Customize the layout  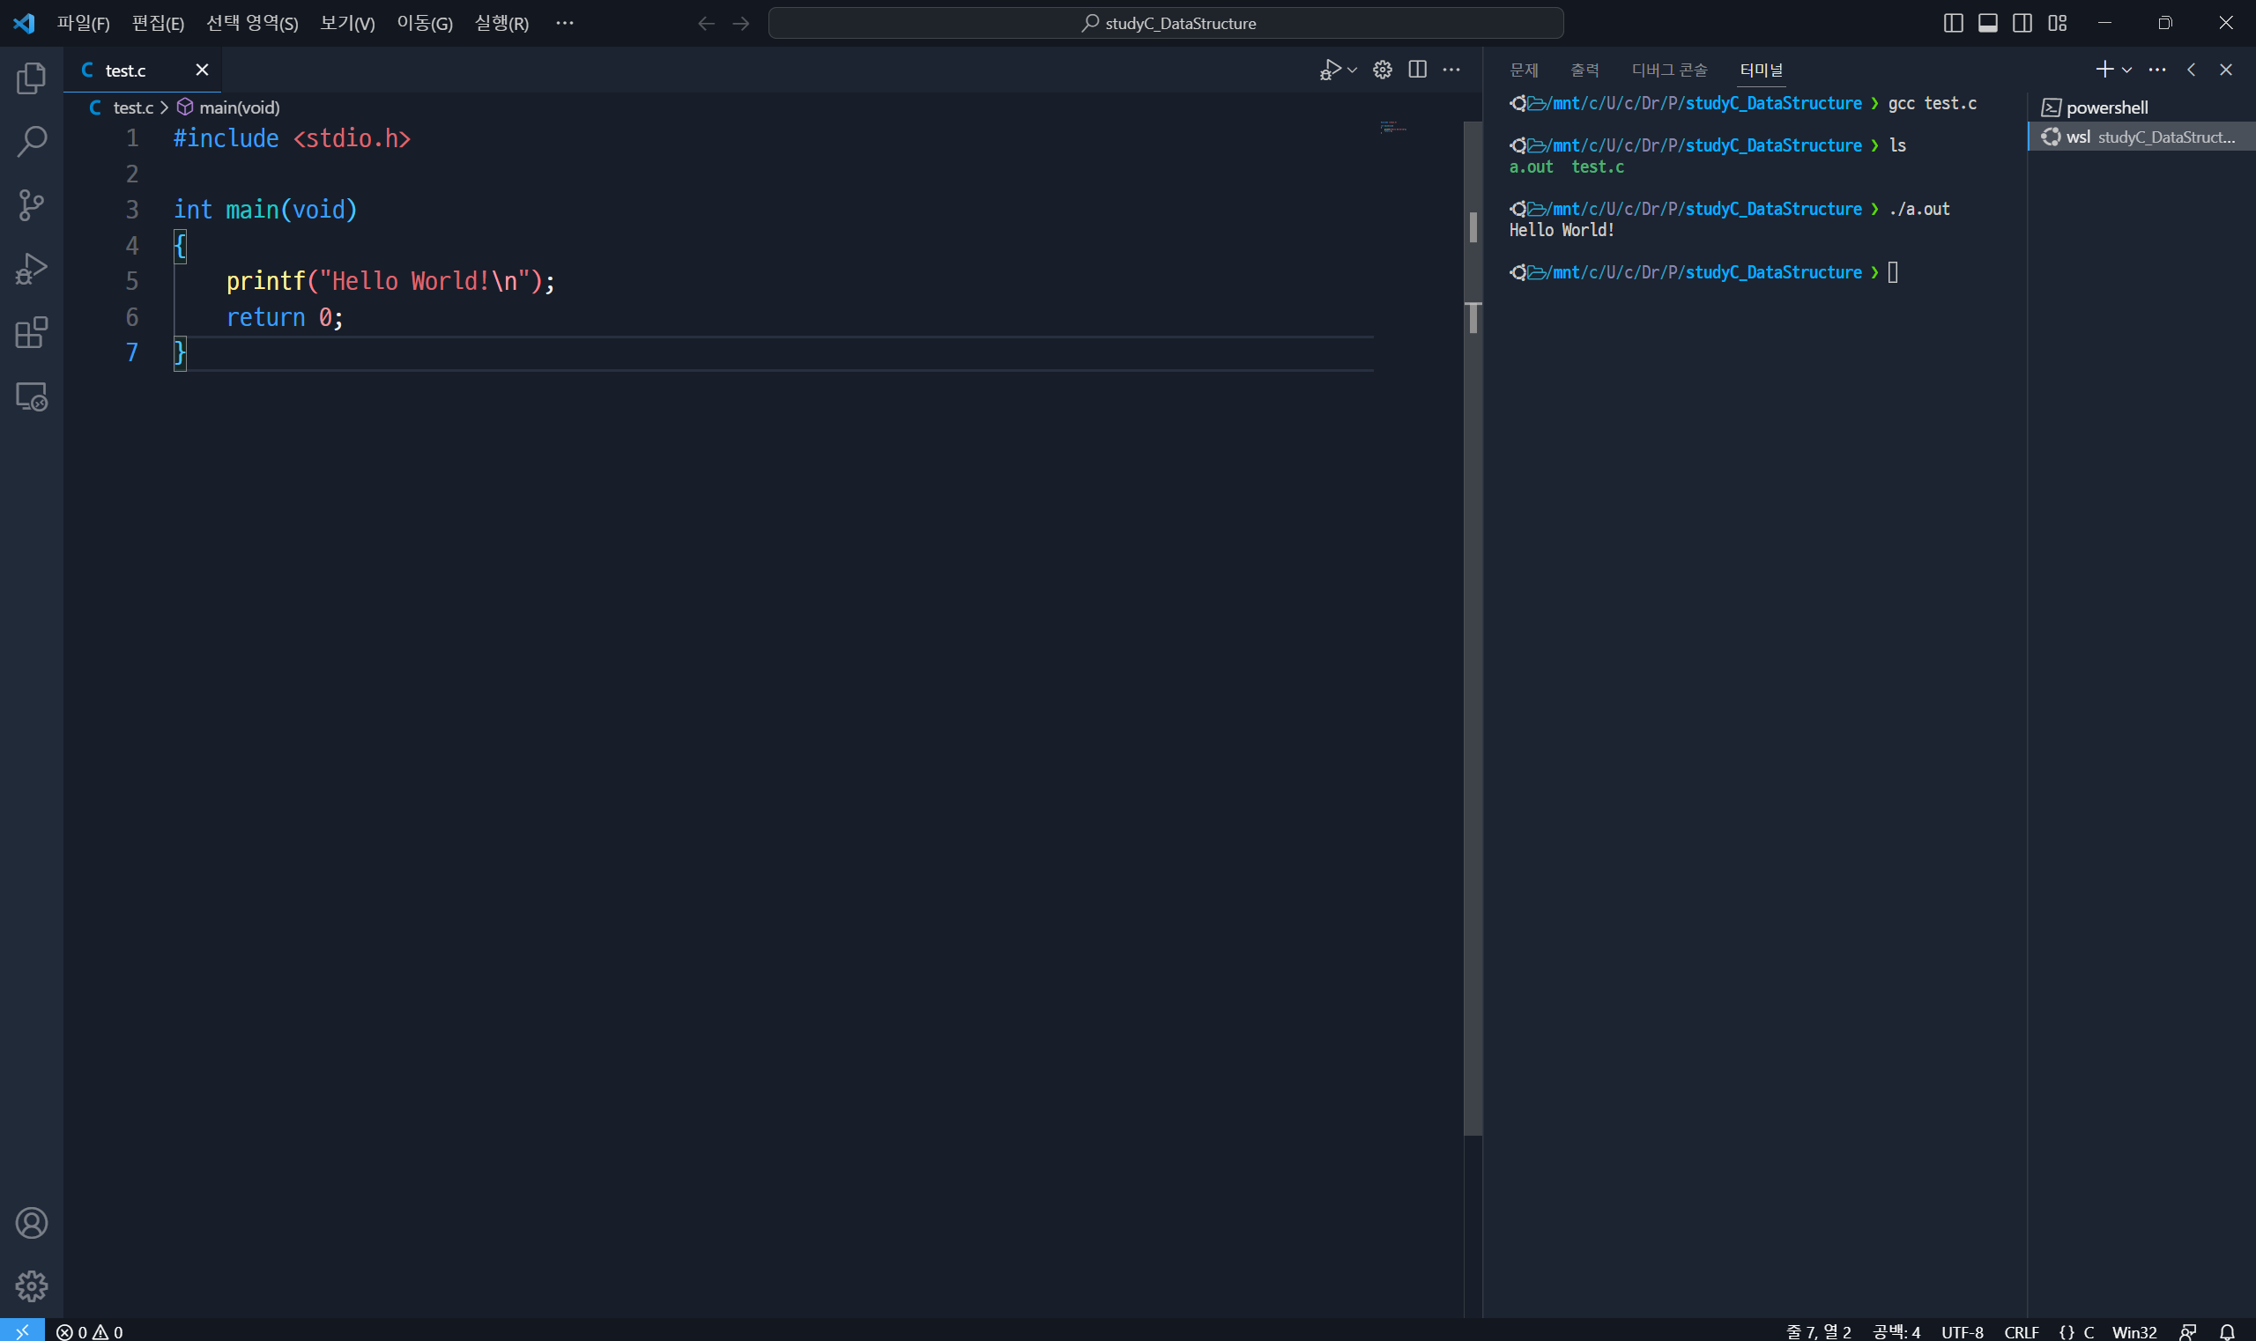[x=2057, y=24]
